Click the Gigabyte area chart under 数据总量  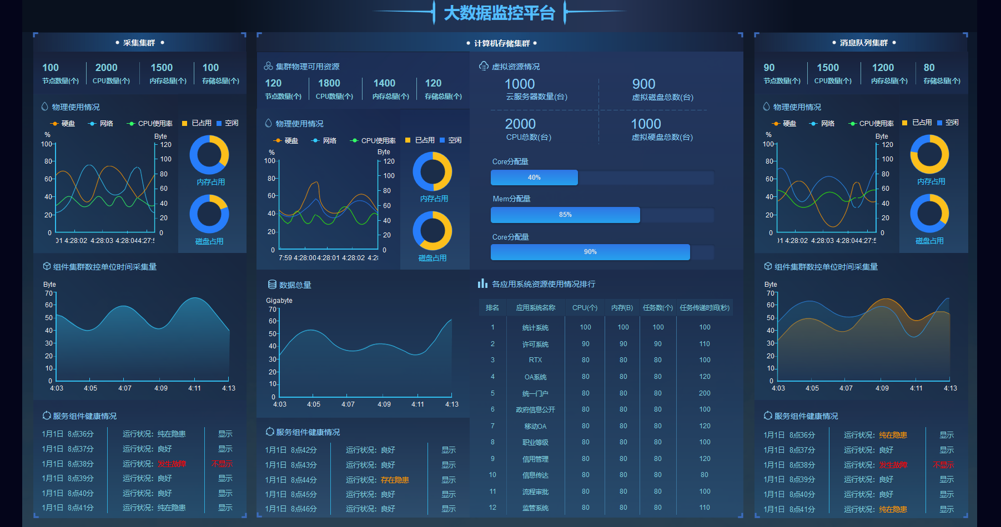(x=365, y=353)
